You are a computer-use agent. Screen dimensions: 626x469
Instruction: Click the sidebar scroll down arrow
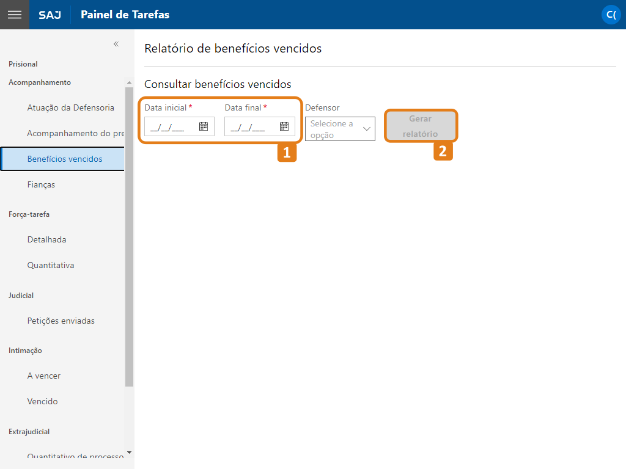tap(129, 453)
